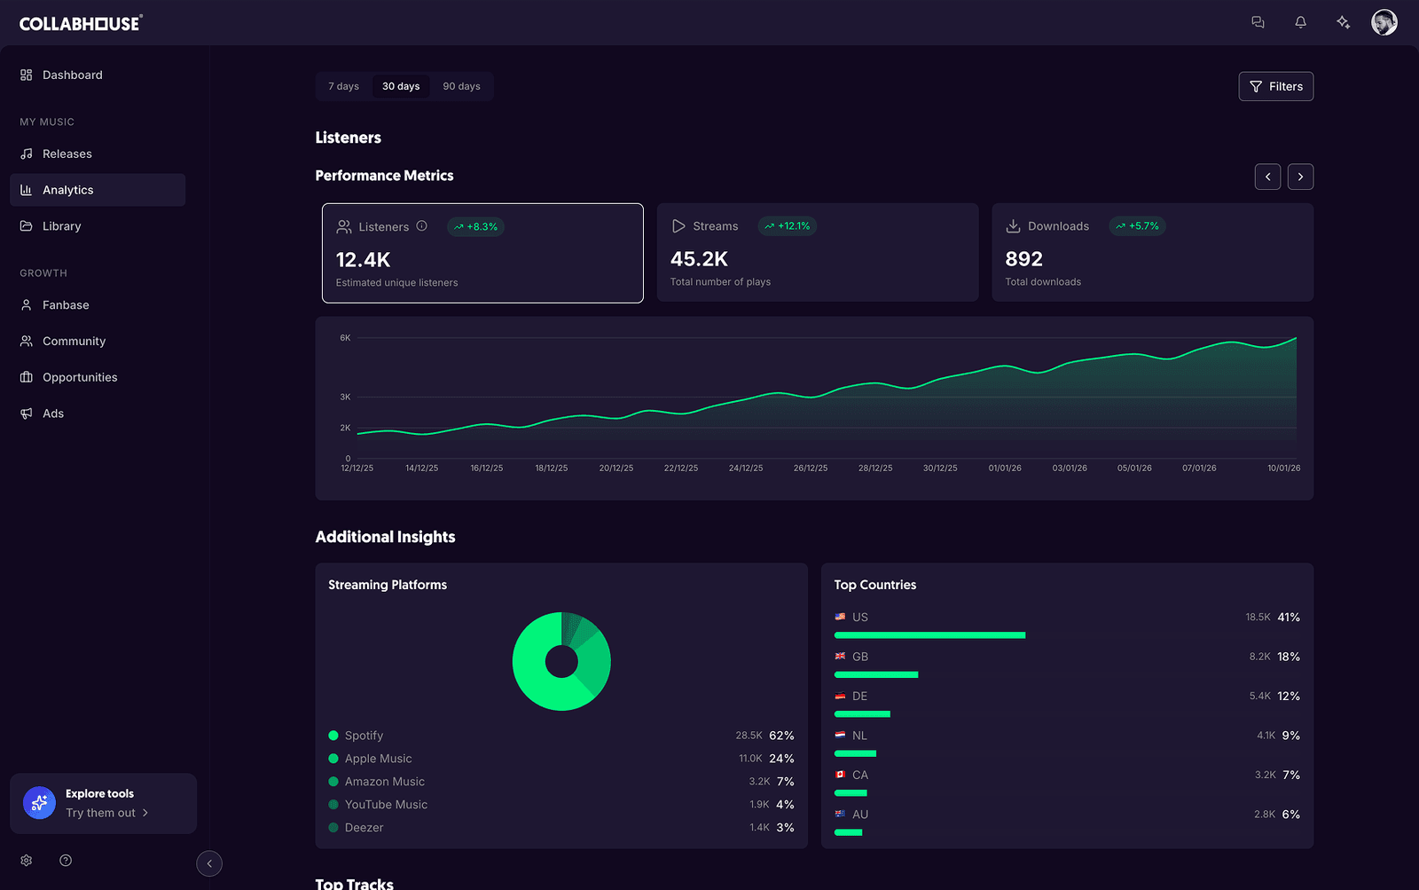Open Community in sidebar
1419x890 pixels.
click(x=98, y=342)
